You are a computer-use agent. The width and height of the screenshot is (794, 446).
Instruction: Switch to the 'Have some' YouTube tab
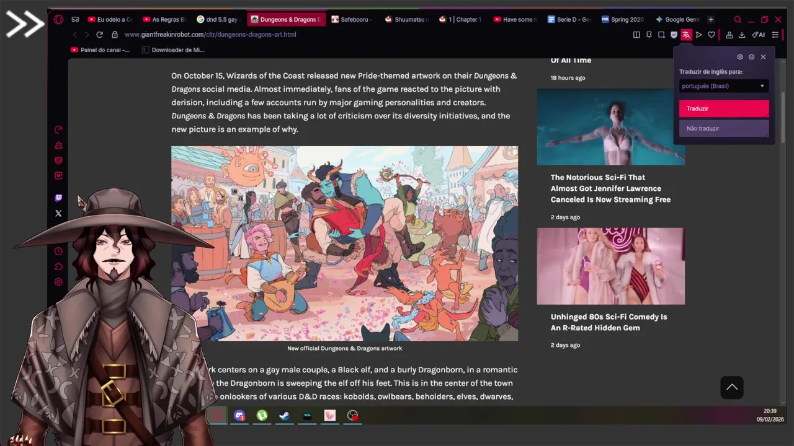pyautogui.click(x=515, y=19)
